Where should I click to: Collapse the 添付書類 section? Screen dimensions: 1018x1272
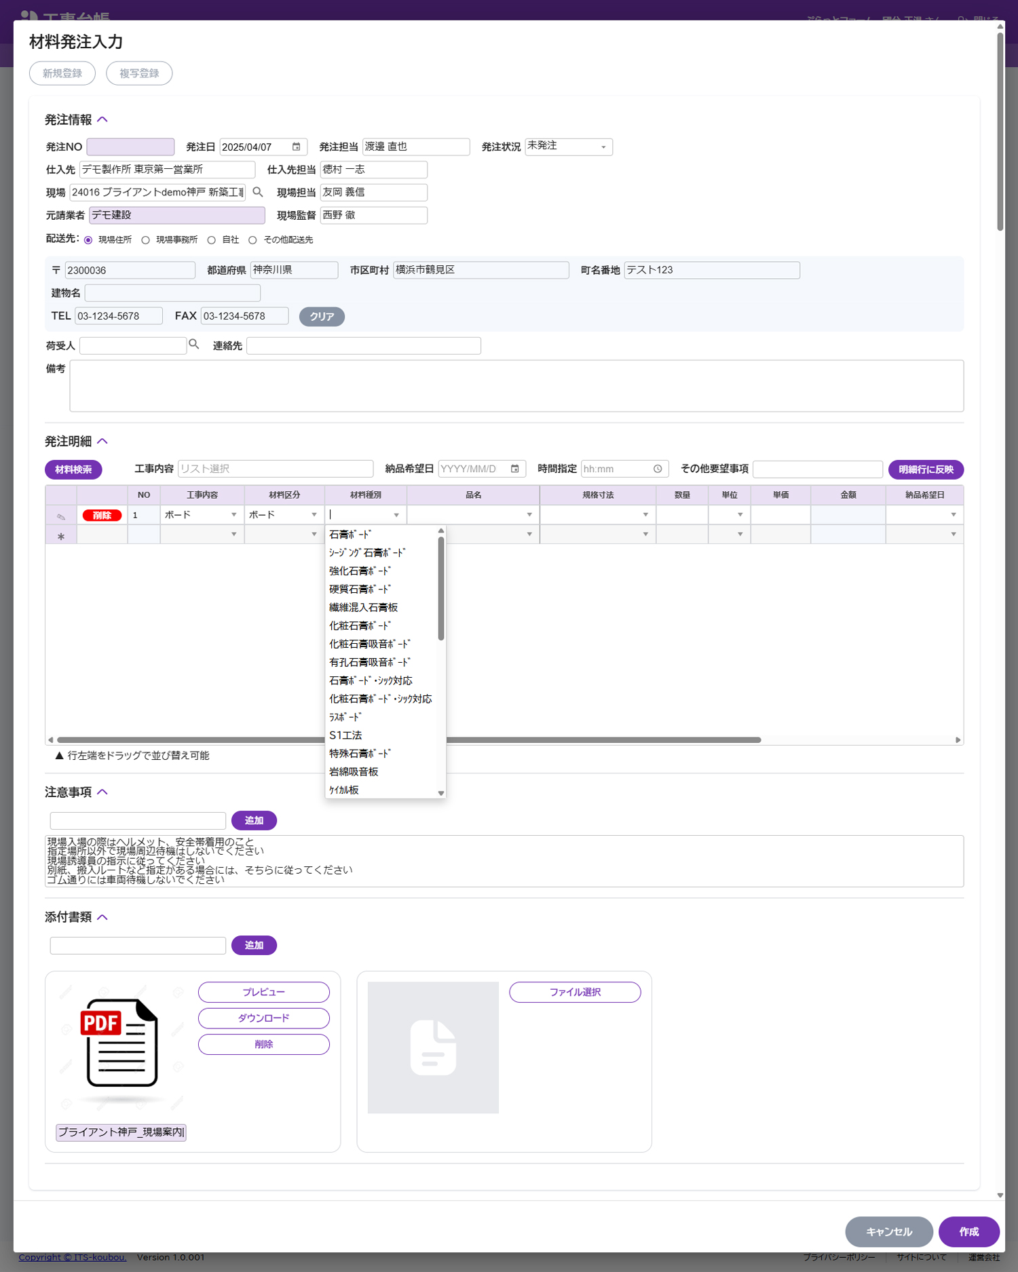pos(102,917)
